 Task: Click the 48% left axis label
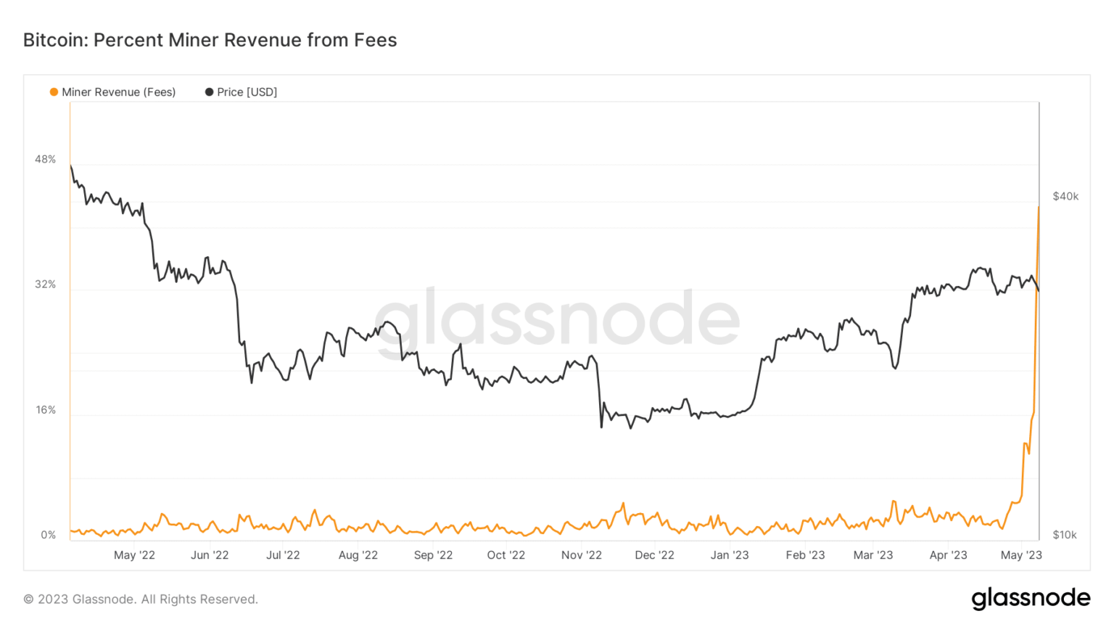[x=45, y=160]
